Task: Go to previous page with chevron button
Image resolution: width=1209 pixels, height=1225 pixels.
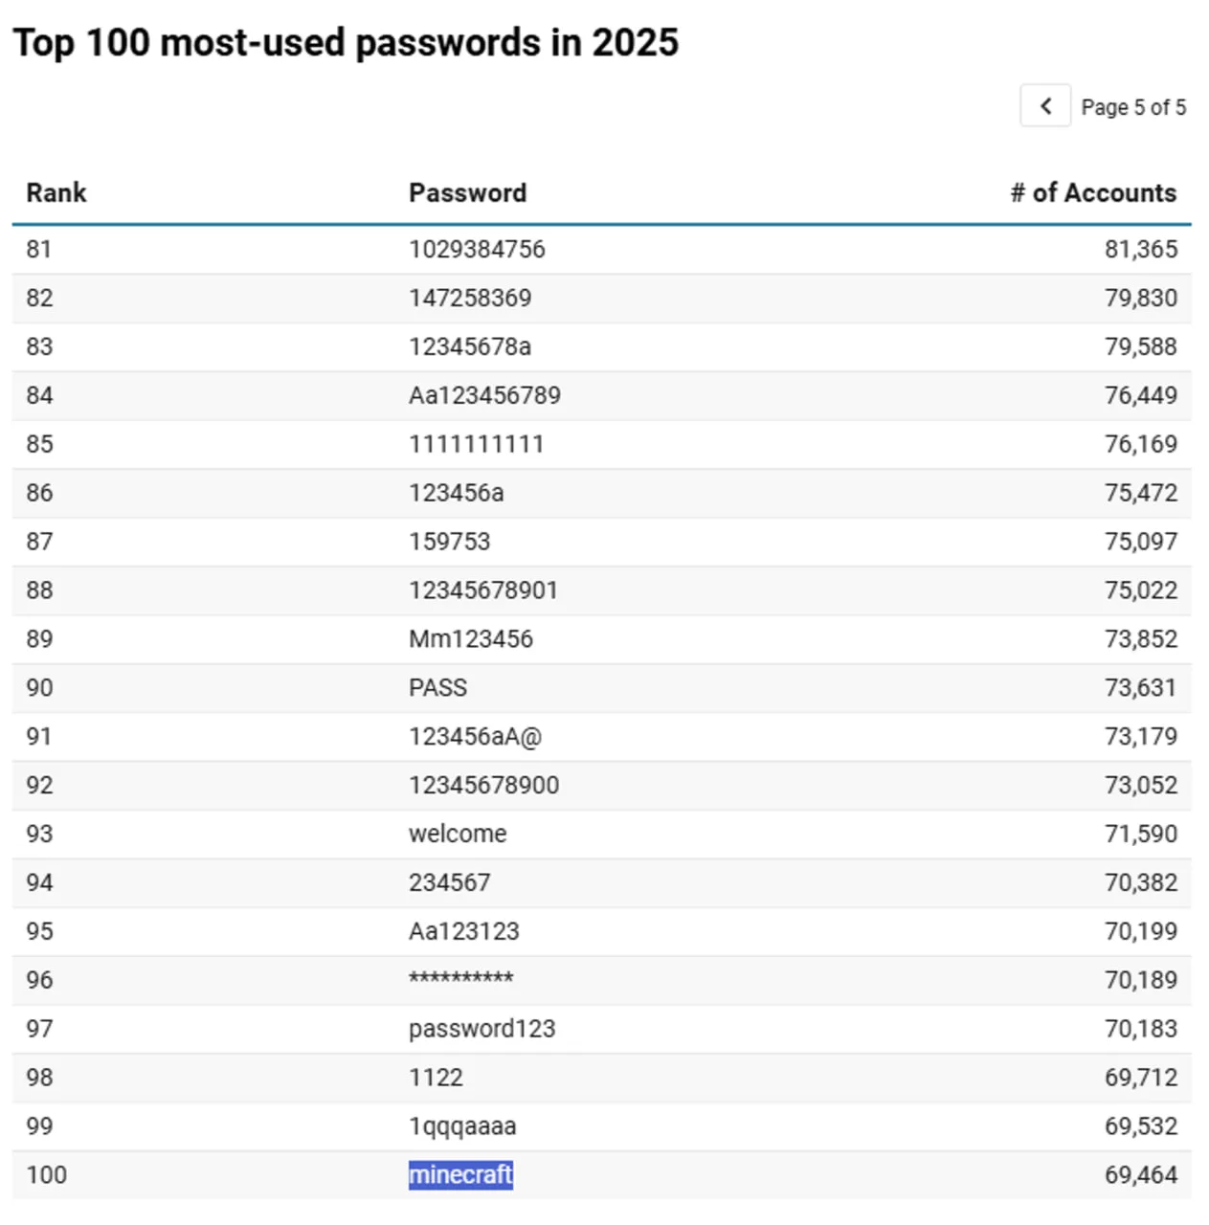Action: 1045,106
